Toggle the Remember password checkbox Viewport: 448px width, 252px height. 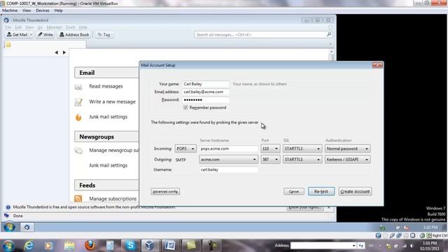click(185, 108)
